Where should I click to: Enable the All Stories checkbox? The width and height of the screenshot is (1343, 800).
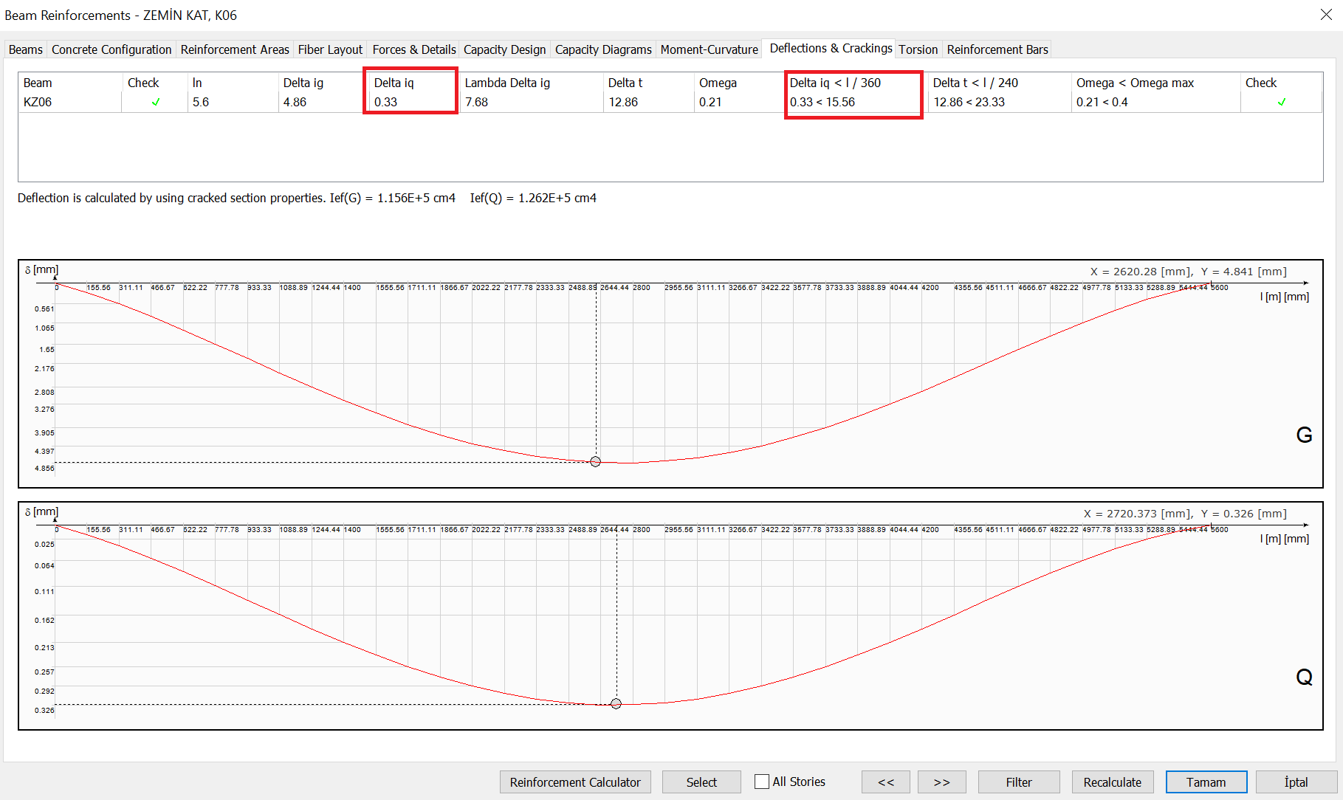click(x=760, y=781)
